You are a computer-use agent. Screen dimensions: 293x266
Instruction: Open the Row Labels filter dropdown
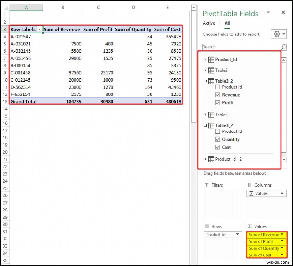(39, 29)
